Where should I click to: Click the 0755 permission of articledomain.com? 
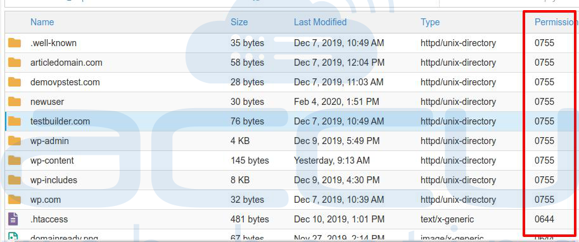[544, 63]
